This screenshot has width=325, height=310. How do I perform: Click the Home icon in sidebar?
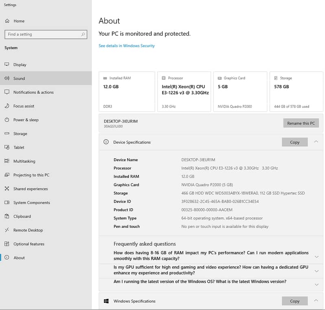7,21
